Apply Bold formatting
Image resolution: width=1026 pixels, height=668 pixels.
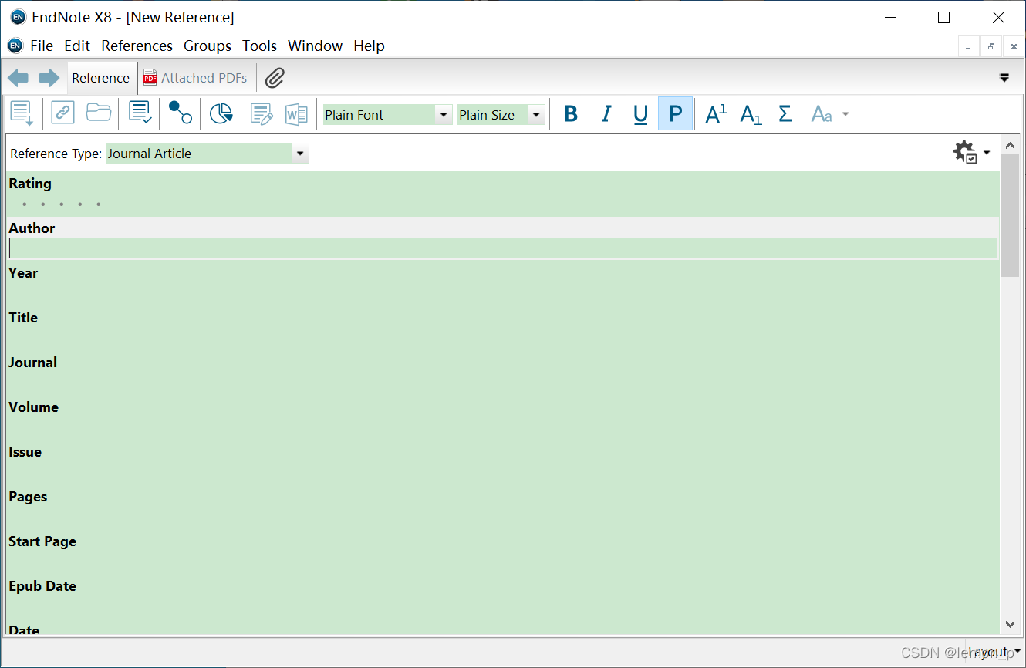[571, 114]
